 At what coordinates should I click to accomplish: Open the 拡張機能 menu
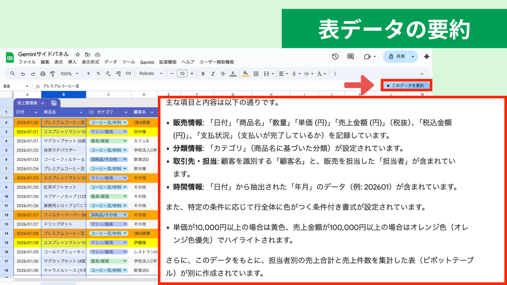coord(168,62)
